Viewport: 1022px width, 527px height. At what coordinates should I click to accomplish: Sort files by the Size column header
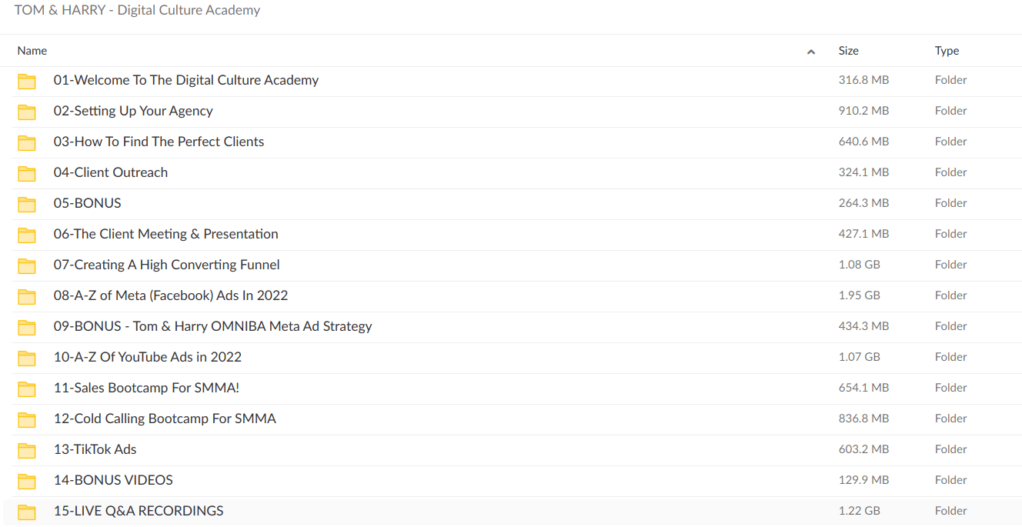[x=848, y=51]
